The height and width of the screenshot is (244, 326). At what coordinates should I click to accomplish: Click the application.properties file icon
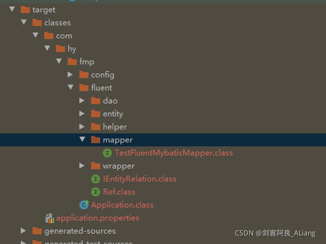[x=50, y=218]
